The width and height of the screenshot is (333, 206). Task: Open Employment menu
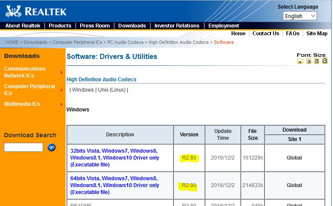[223, 26]
